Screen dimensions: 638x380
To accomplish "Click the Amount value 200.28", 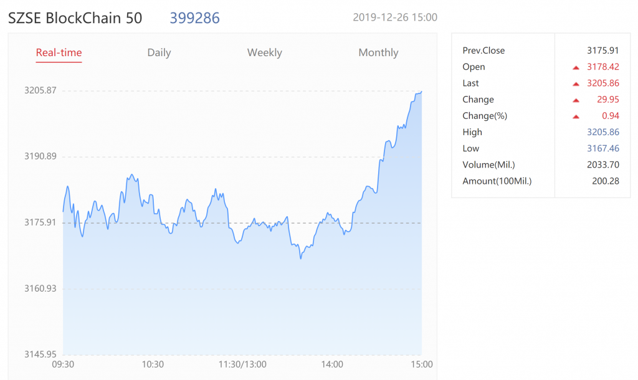I will pos(606,181).
